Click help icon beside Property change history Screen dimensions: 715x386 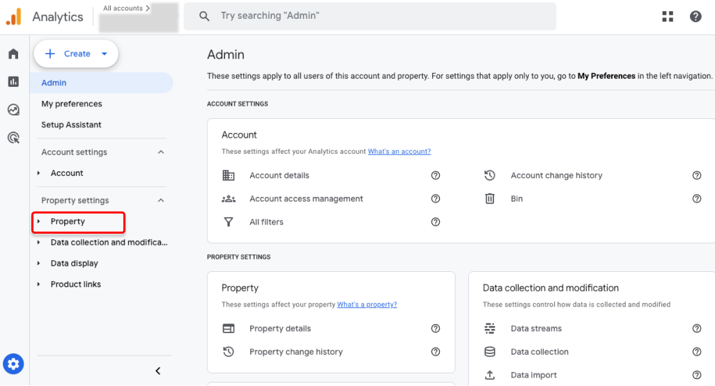[436, 352]
